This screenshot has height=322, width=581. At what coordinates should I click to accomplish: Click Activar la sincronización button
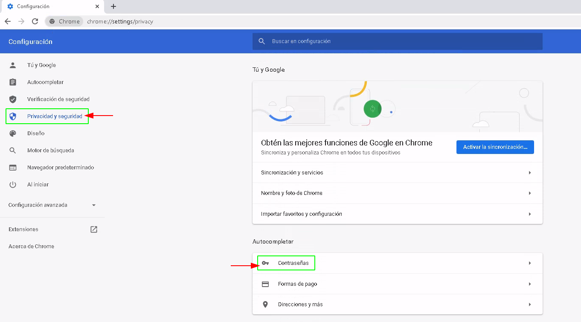495,147
